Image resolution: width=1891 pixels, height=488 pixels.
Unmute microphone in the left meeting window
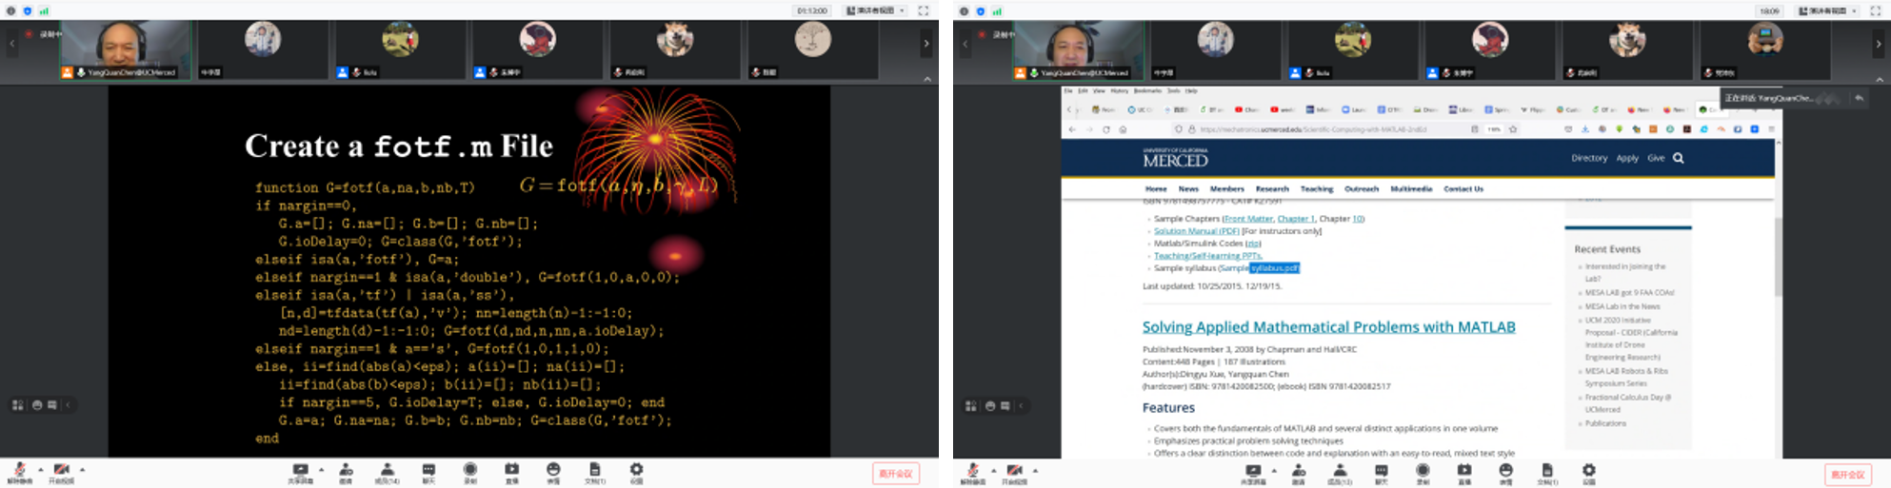click(x=18, y=472)
